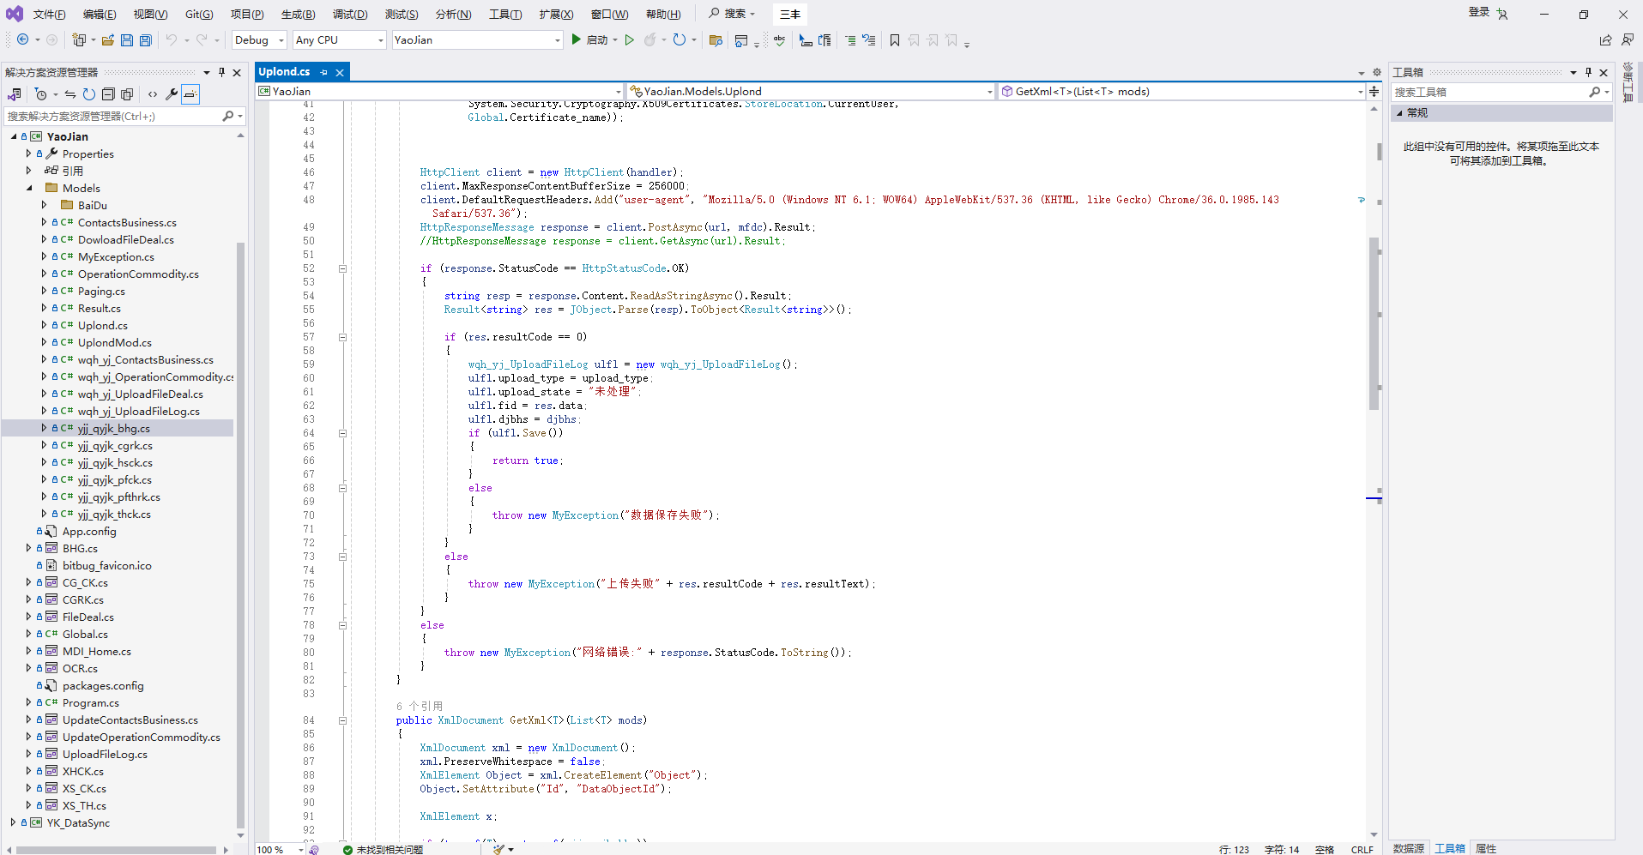The width and height of the screenshot is (1643, 855).
Task: Expand the YK_DataSync project
Action: 13,822
